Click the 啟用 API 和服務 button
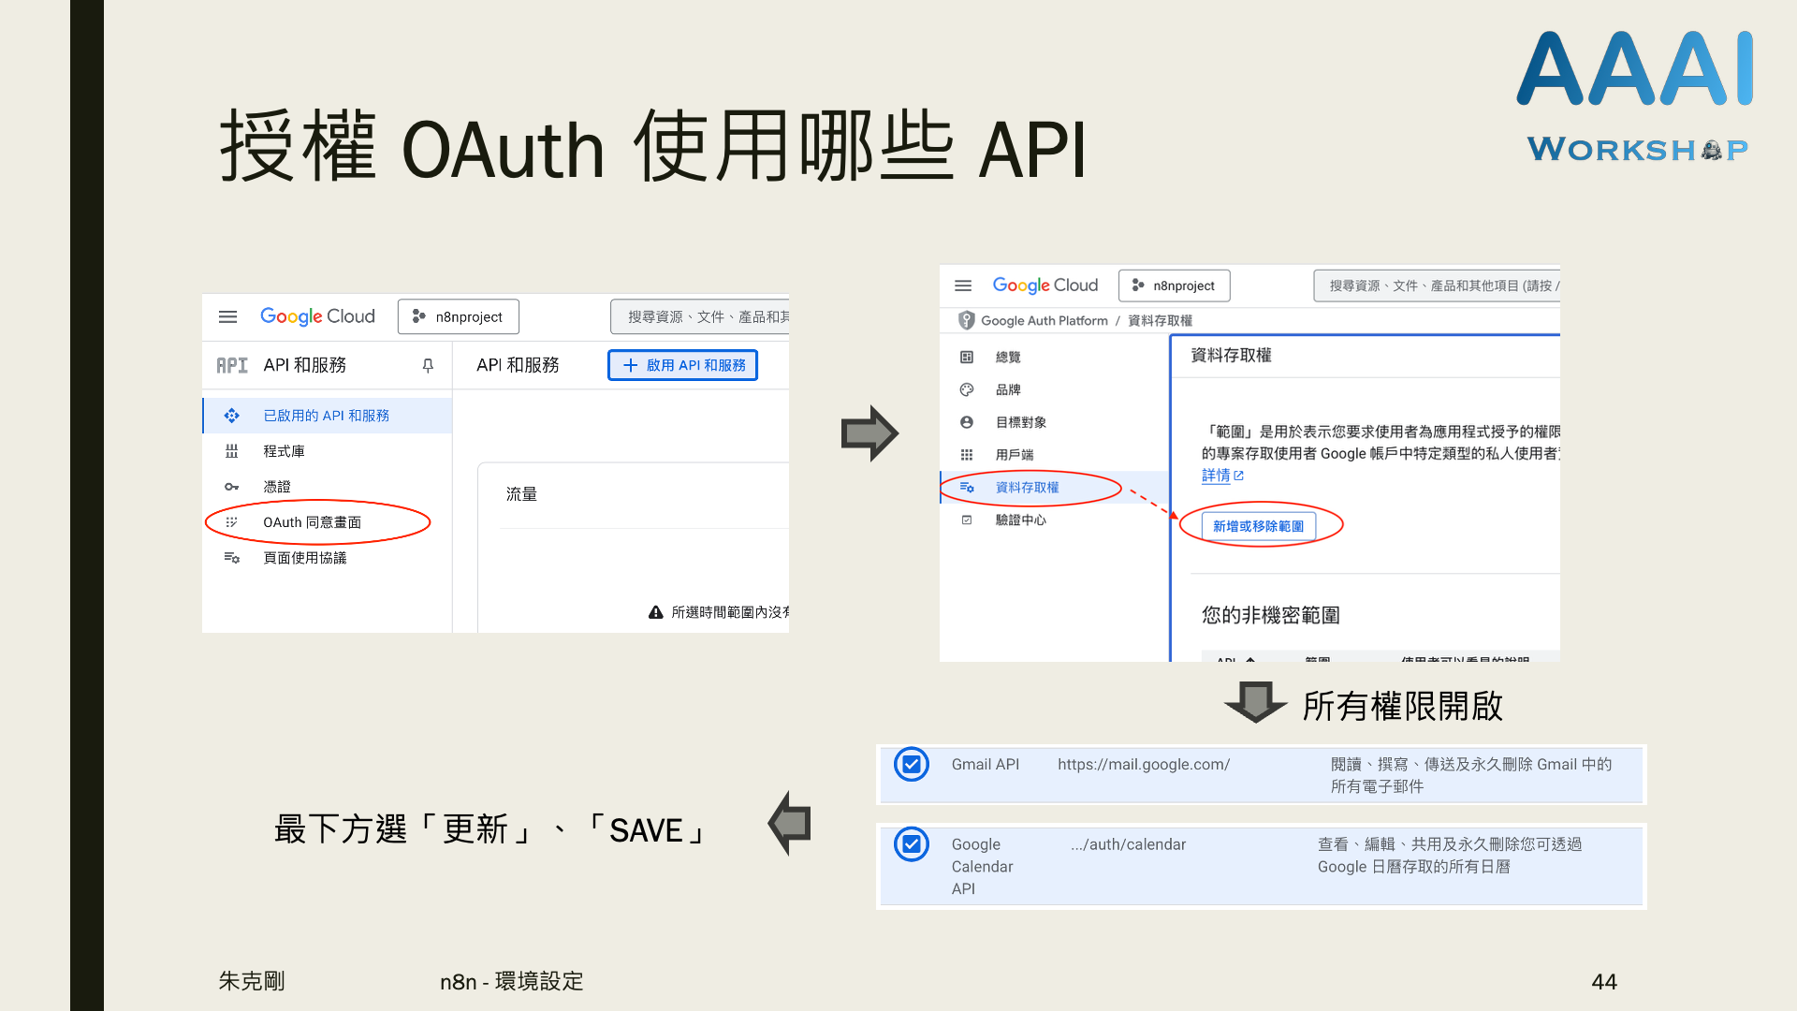1797x1011 pixels. tap(683, 365)
